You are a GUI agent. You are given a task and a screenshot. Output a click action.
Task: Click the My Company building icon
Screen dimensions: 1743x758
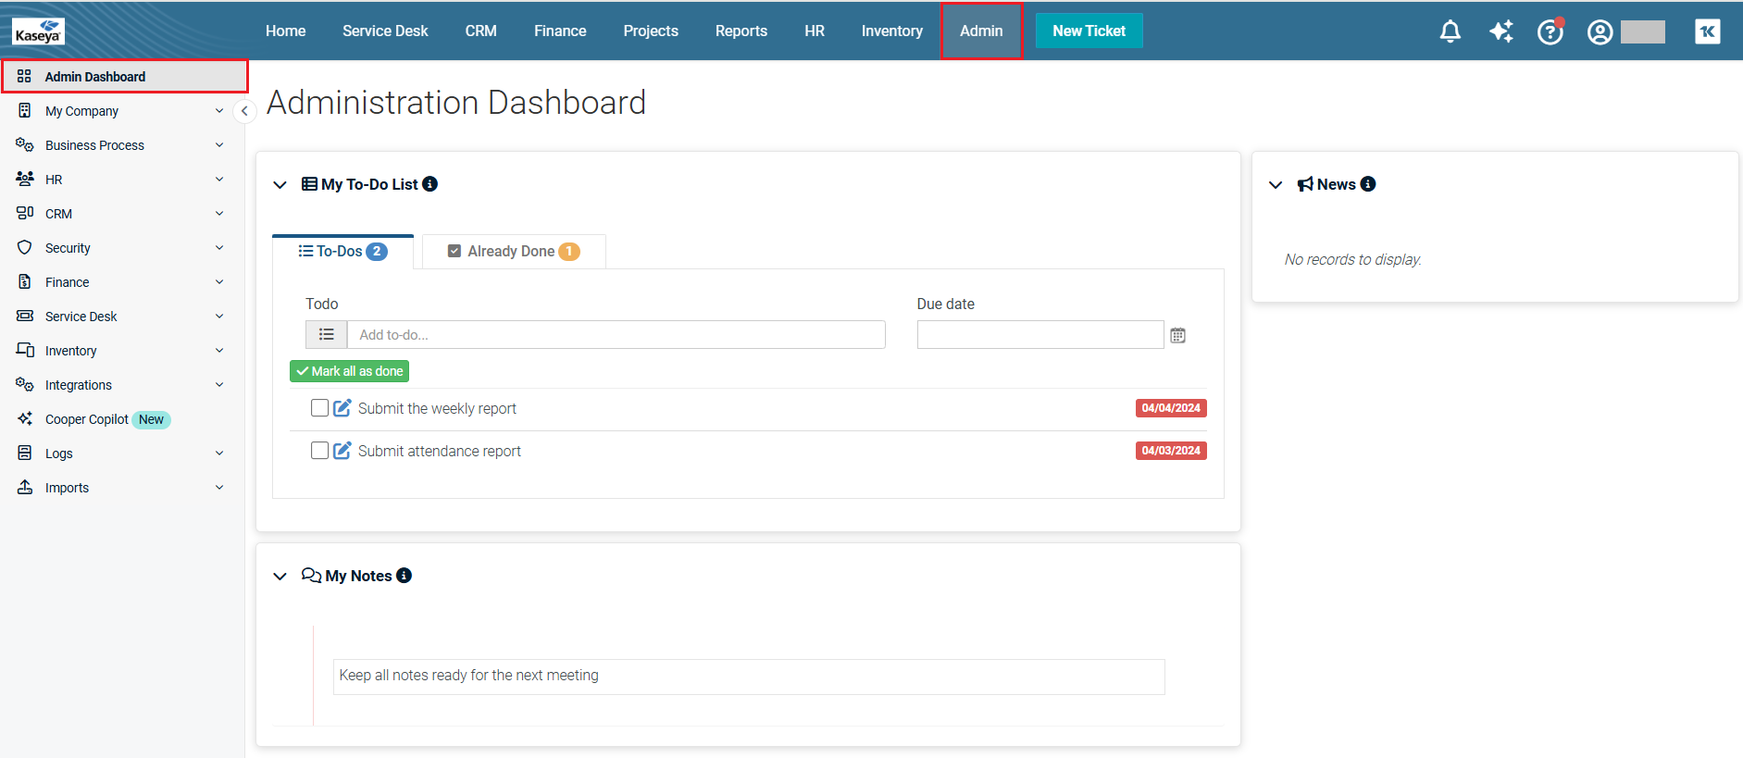(x=25, y=111)
